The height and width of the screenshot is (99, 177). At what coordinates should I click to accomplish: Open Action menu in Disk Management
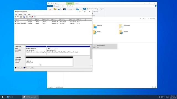click(20, 14)
